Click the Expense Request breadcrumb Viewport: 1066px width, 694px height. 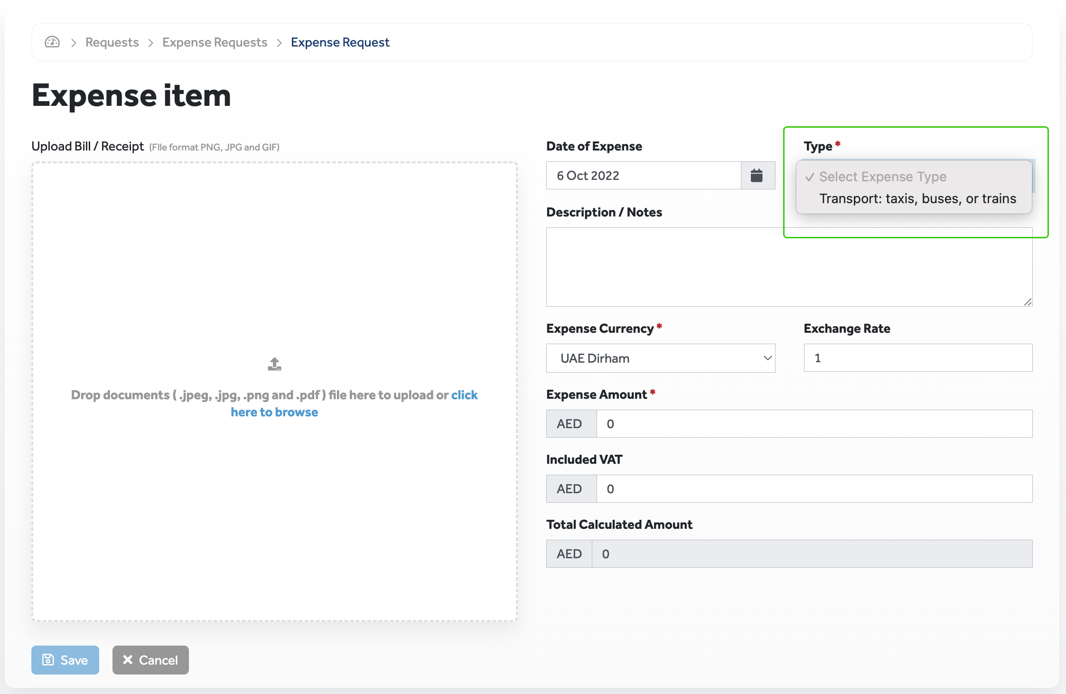click(x=340, y=42)
